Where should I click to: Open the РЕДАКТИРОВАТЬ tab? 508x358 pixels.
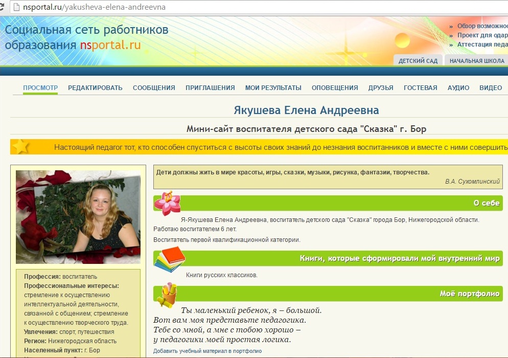tap(95, 87)
